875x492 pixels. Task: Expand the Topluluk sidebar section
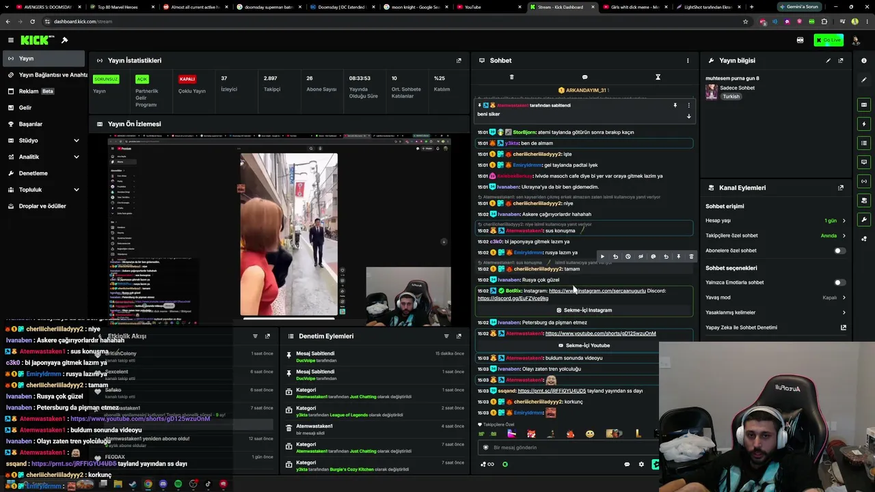click(x=76, y=190)
